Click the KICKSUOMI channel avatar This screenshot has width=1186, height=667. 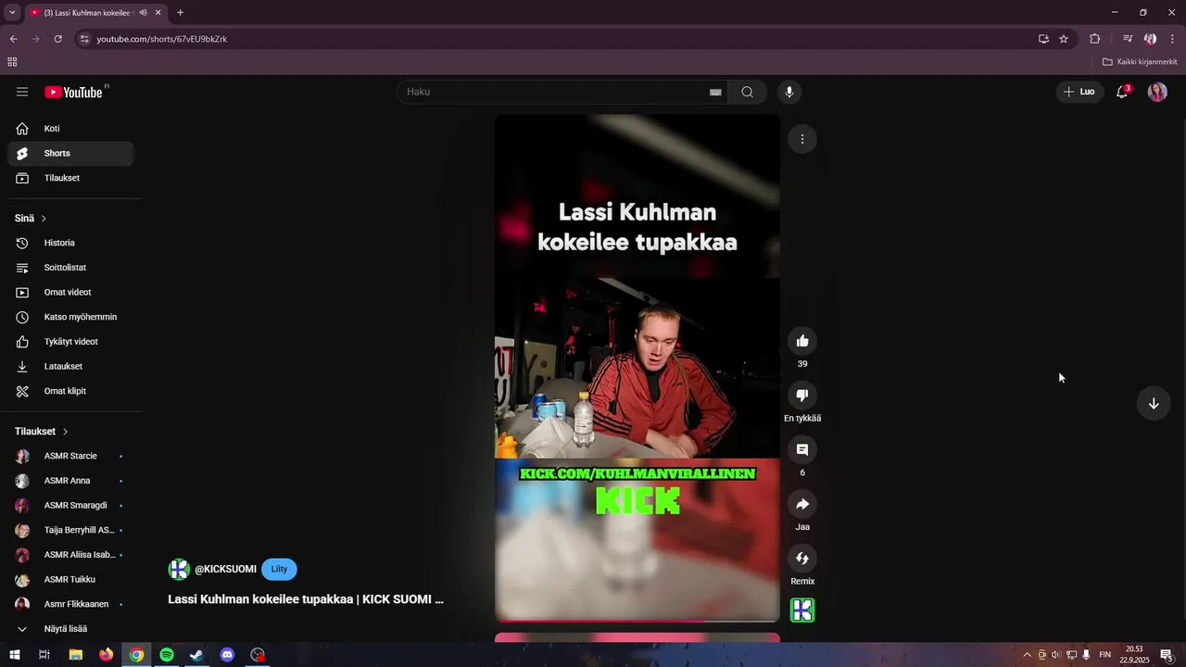[x=179, y=569]
